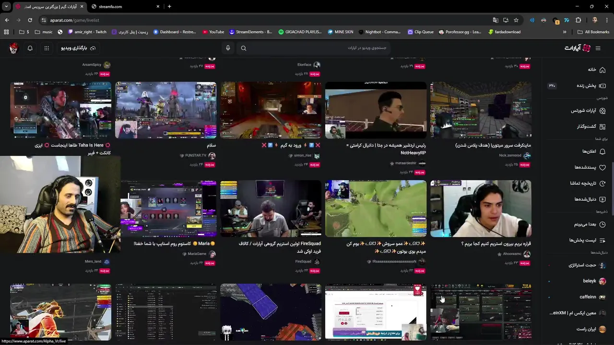Open the Taha Is Here stream thumbnail

[x=60, y=110]
